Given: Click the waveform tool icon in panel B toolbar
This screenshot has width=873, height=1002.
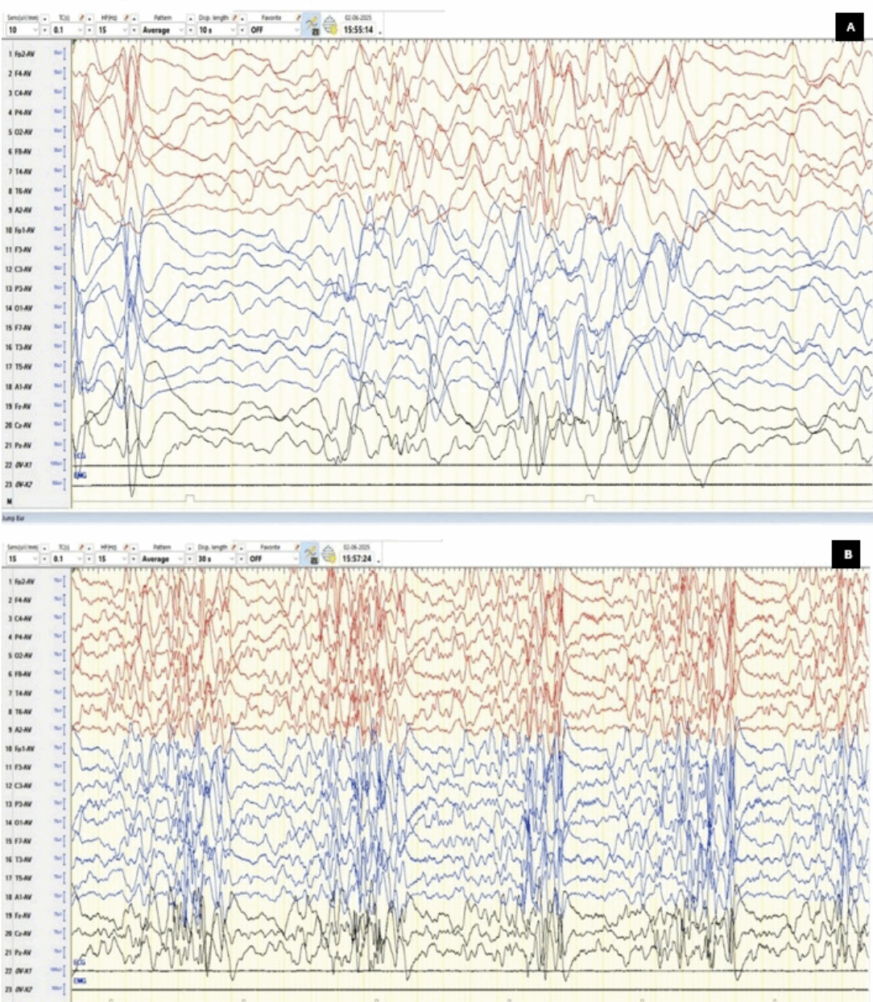Looking at the screenshot, I should pyautogui.click(x=312, y=555).
